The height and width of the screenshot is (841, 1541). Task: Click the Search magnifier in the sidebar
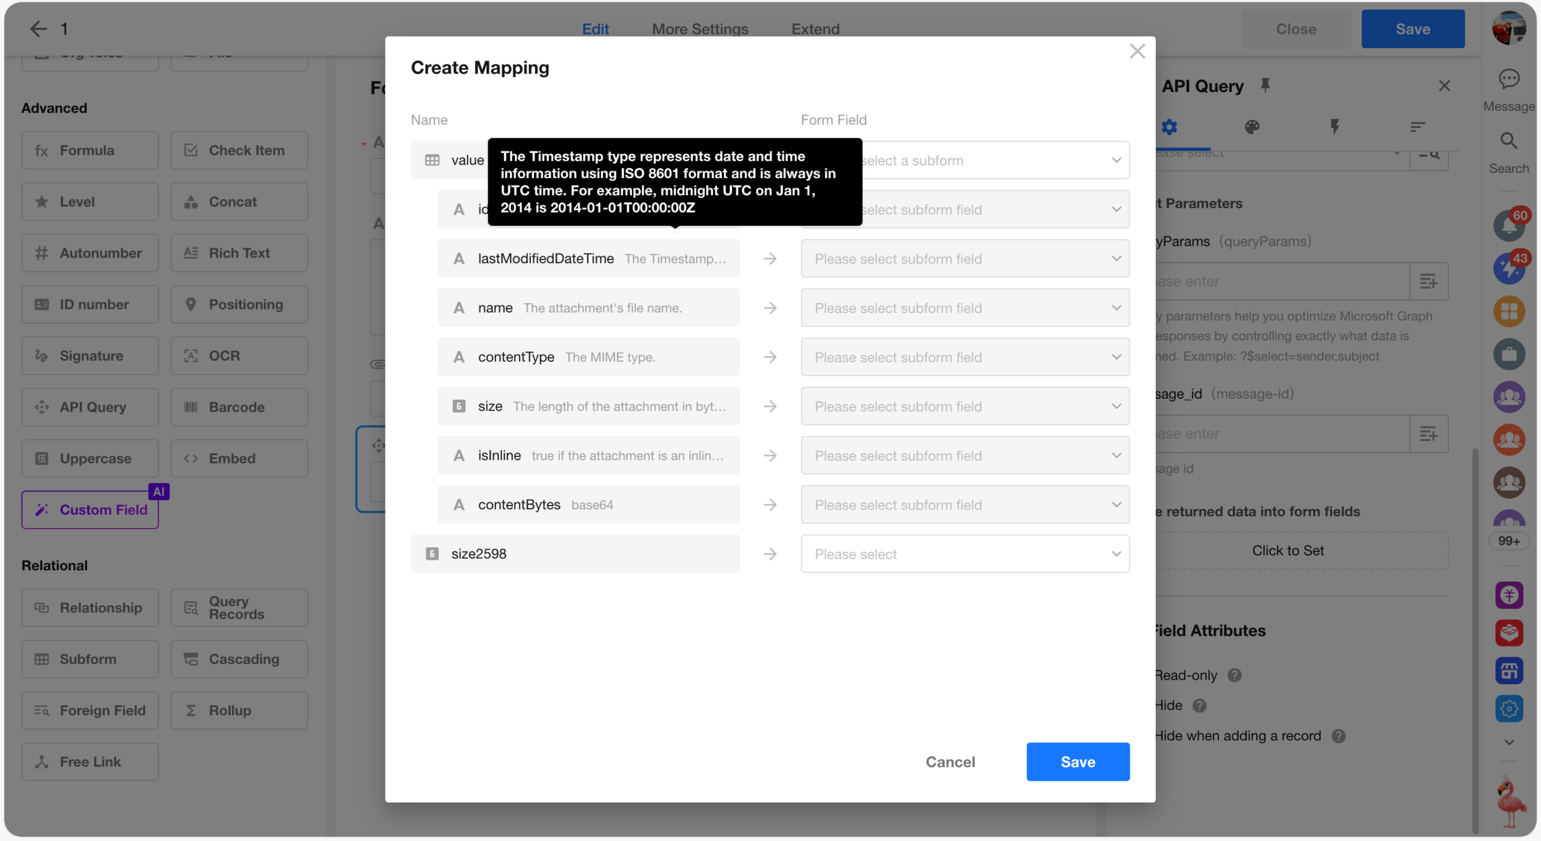point(1508,141)
